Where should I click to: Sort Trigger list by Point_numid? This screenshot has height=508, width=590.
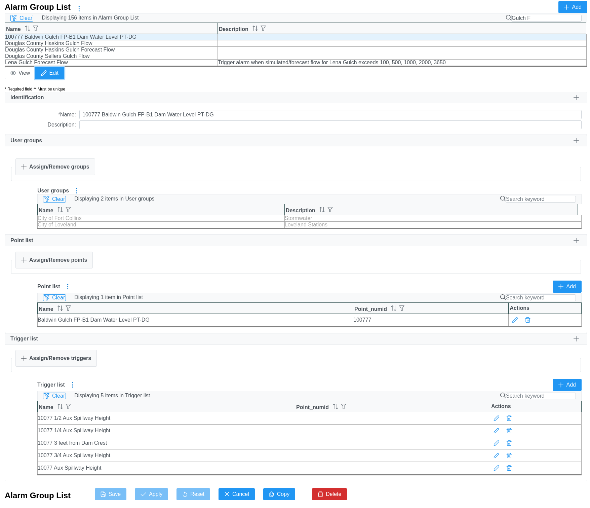tap(335, 407)
